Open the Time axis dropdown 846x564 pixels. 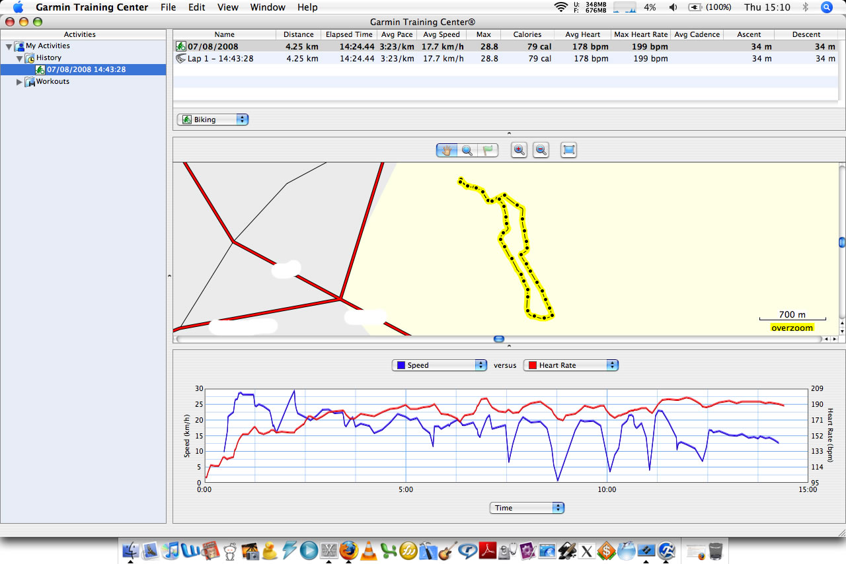[527, 508]
